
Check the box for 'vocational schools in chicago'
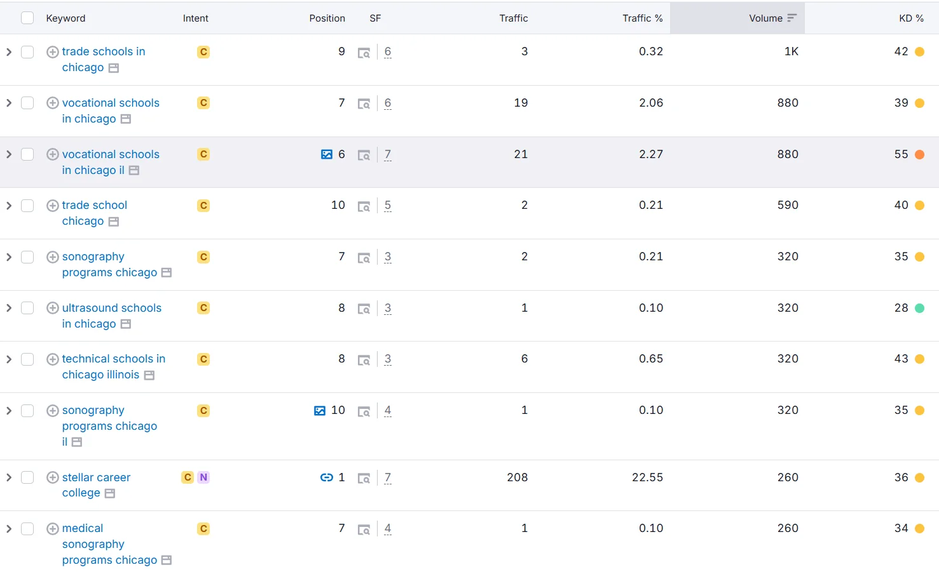coord(27,103)
